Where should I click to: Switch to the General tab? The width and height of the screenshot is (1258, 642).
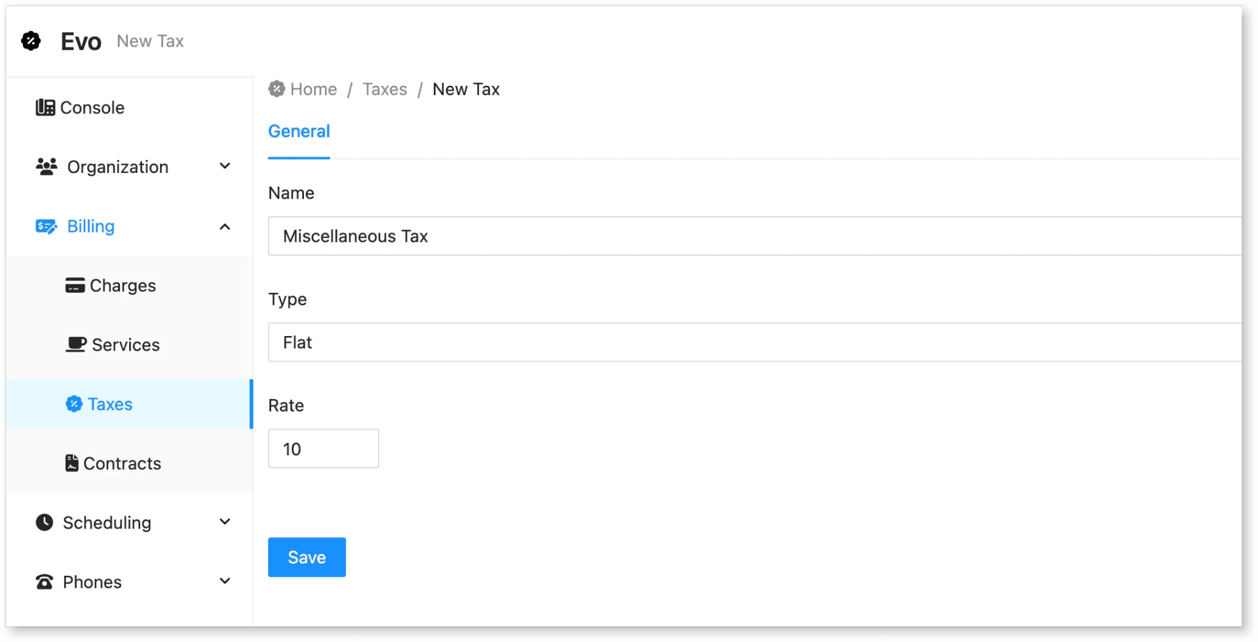click(299, 132)
